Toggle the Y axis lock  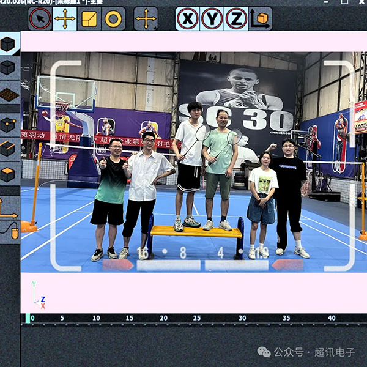coord(212,19)
